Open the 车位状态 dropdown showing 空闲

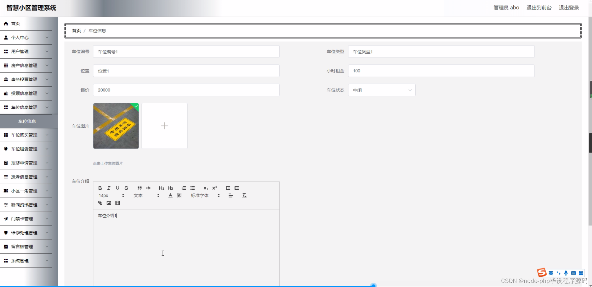pyautogui.click(x=381, y=90)
